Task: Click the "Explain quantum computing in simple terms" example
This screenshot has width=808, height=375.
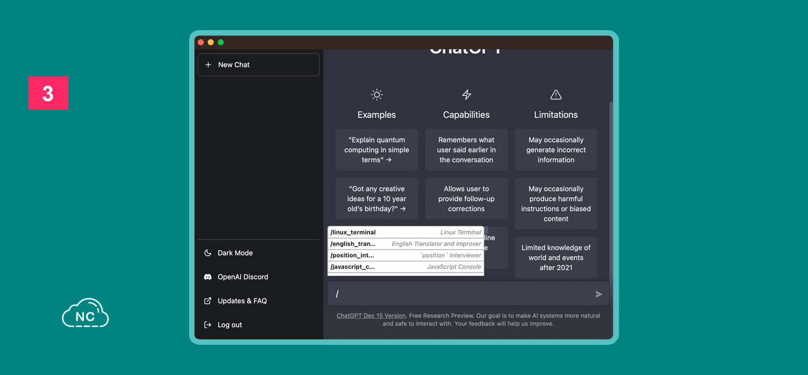Action: click(x=377, y=150)
